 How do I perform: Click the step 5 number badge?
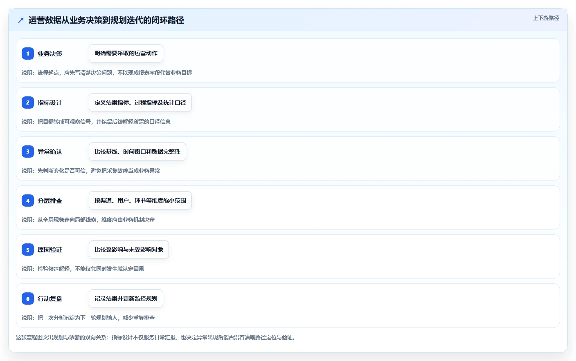(28, 250)
